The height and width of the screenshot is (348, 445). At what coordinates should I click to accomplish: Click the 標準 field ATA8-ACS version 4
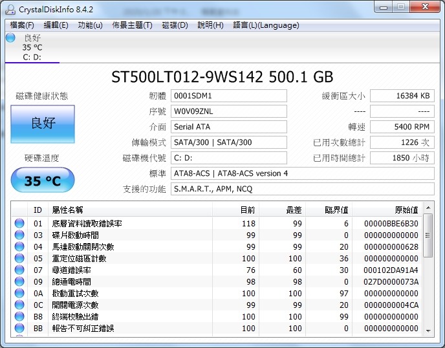tap(303, 173)
